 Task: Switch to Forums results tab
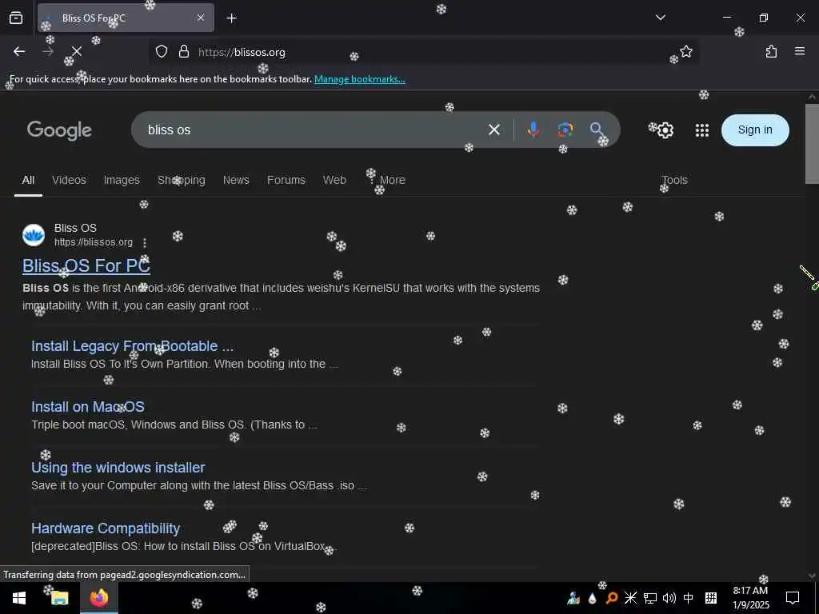pos(286,180)
